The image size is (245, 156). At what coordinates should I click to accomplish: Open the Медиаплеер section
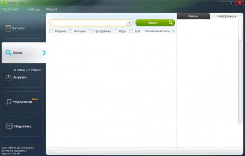pos(22,102)
